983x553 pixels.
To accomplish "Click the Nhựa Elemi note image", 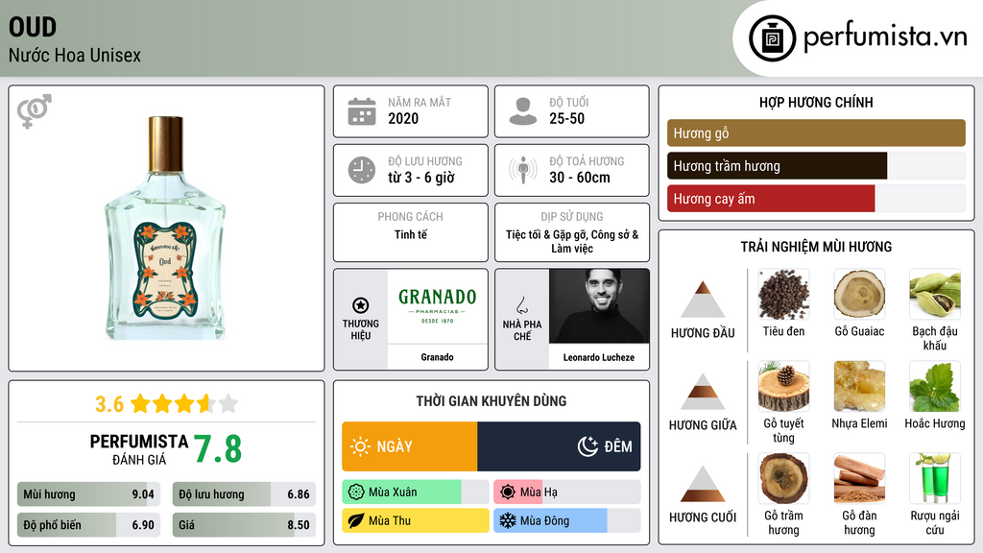I will point(859,387).
